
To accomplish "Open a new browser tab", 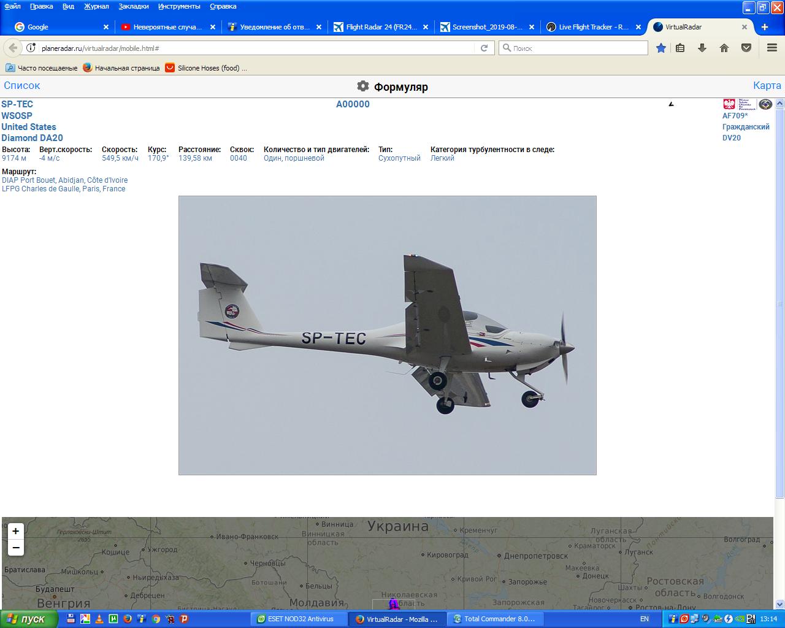I will (x=764, y=27).
